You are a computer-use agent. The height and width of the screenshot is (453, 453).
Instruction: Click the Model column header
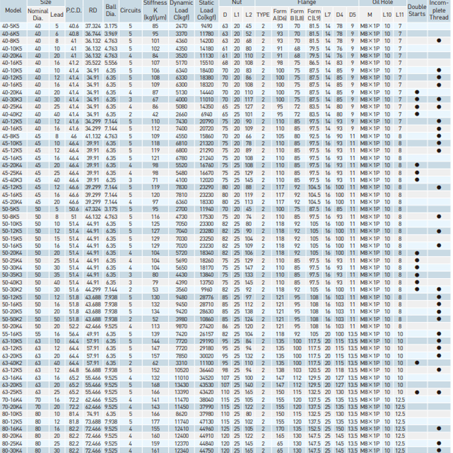[12, 11]
